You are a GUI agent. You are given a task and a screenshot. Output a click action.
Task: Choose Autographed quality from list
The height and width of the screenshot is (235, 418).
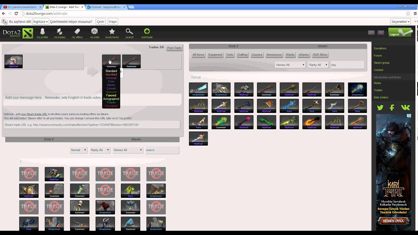click(x=111, y=99)
